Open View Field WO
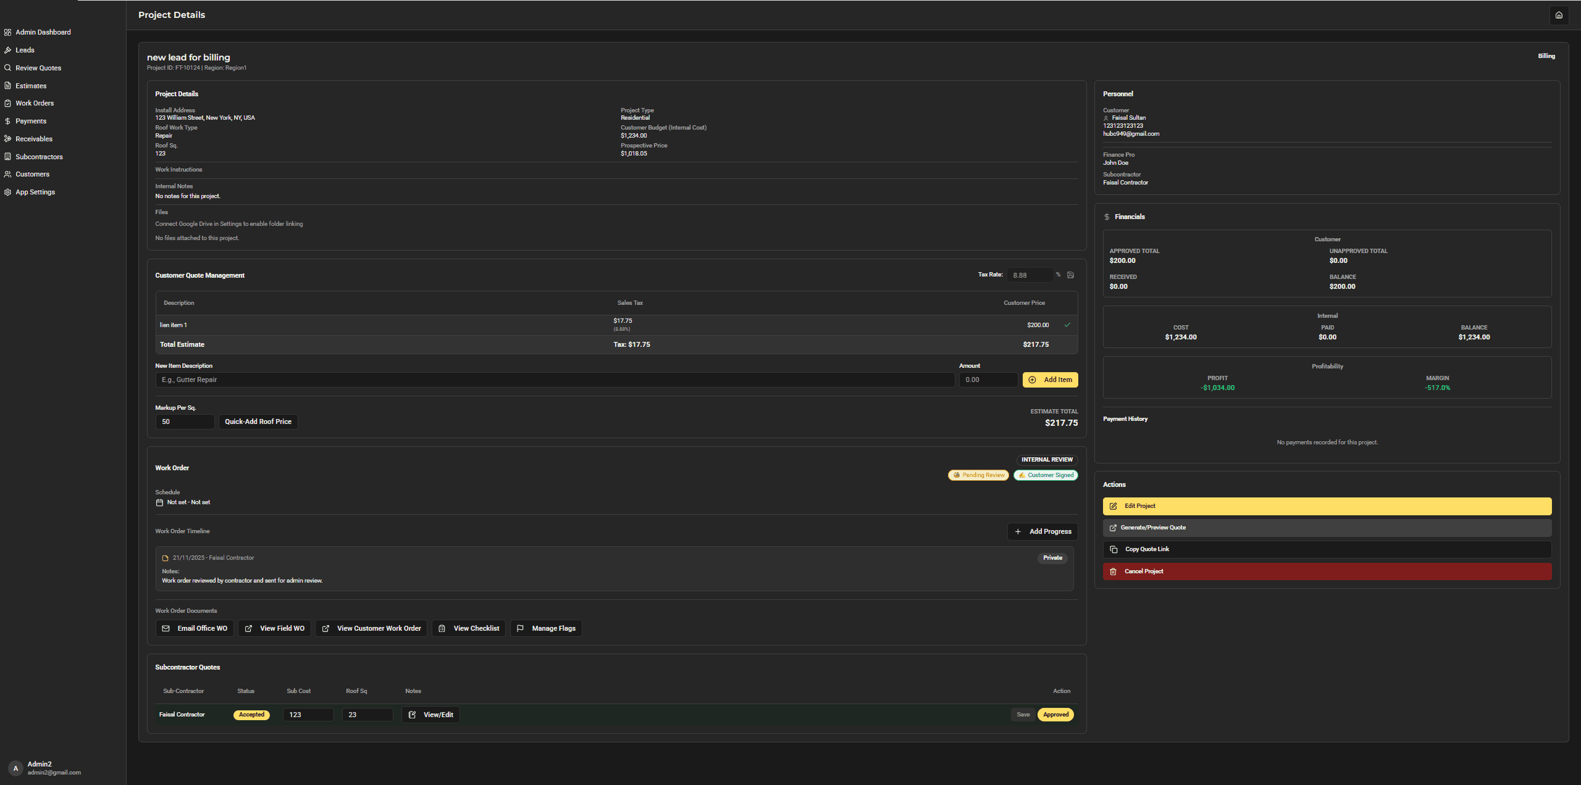This screenshot has width=1581, height=785. coord(274,628)
